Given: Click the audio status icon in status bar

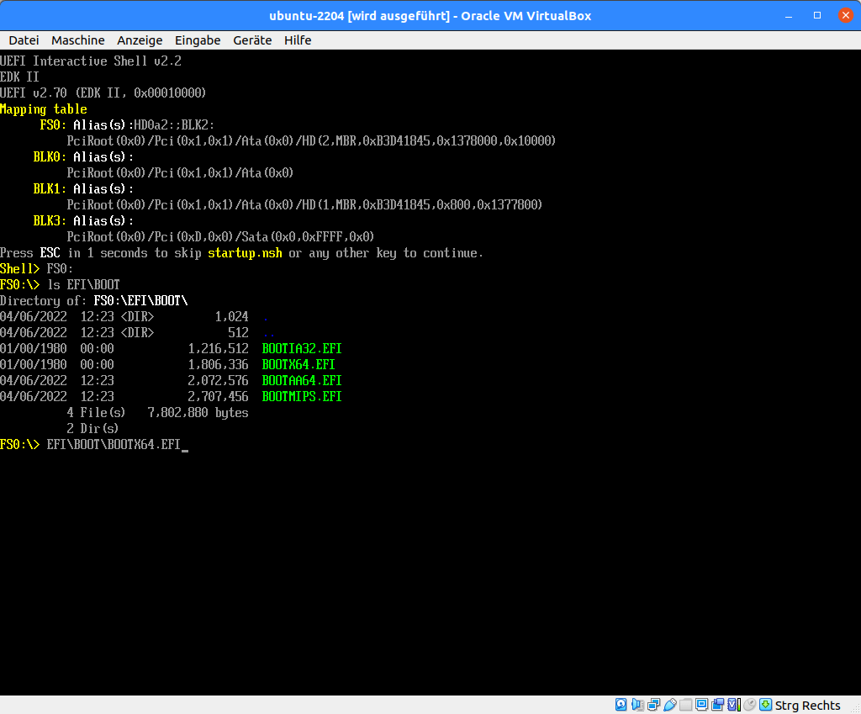Looking at the screenshot, I should [x=637, y=704].
